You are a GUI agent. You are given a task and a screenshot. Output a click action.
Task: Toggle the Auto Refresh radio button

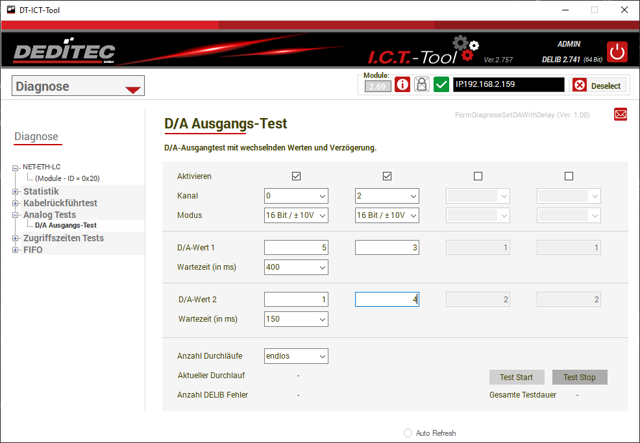(408, 433)
